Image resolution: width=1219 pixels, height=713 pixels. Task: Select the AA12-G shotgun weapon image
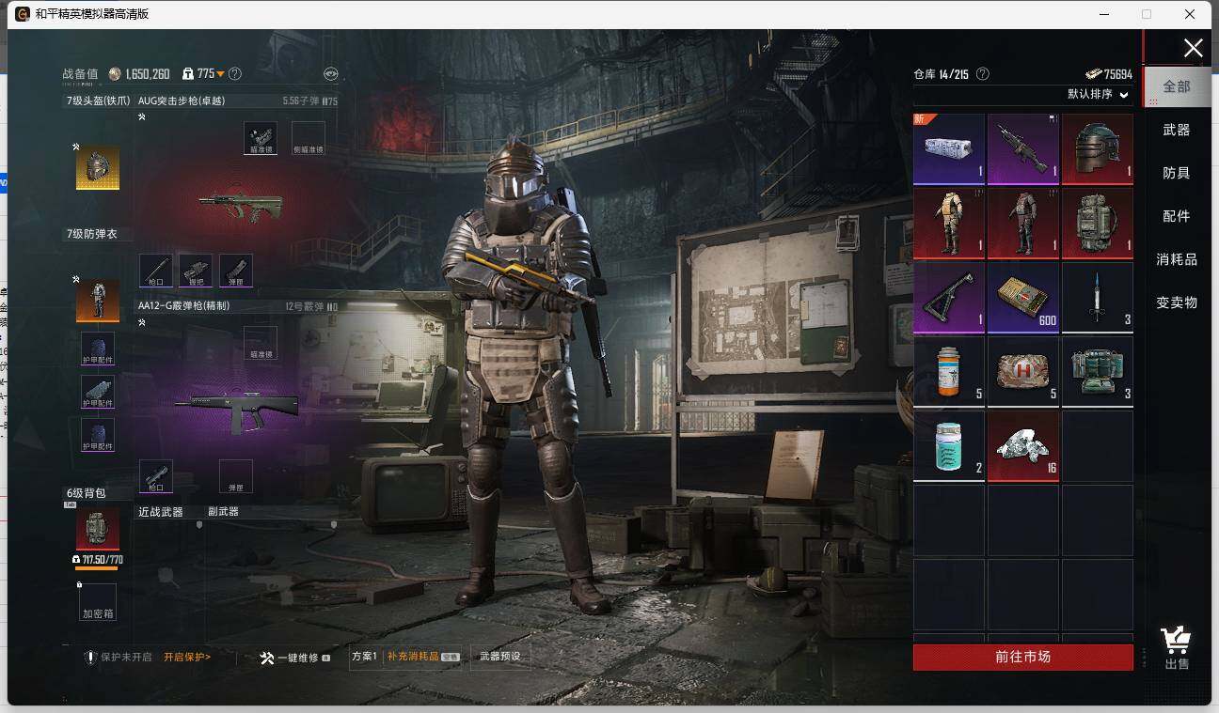coord(237,409)
